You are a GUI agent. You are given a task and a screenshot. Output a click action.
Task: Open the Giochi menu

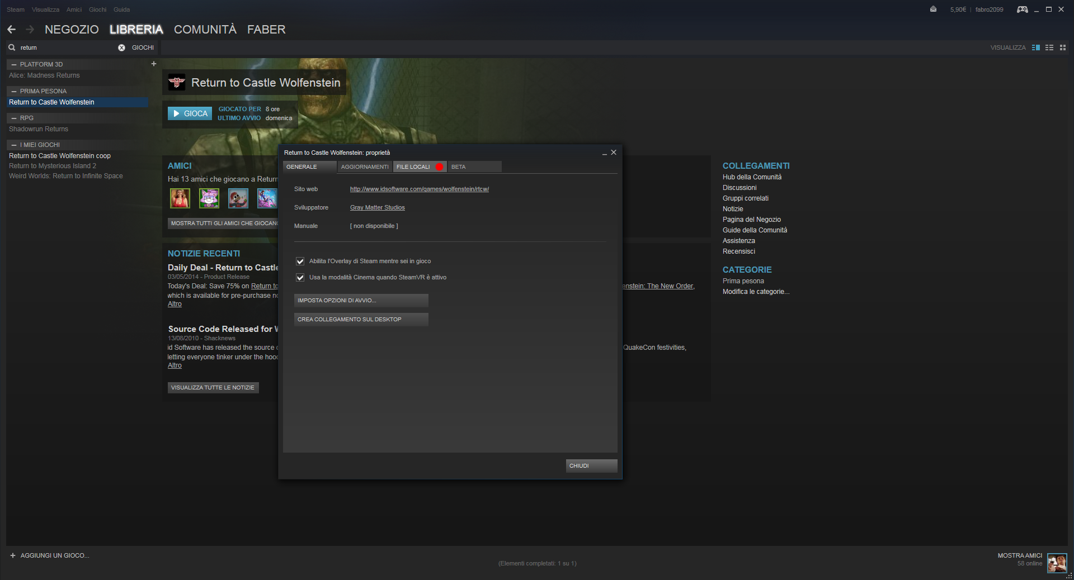click(97, 9)
